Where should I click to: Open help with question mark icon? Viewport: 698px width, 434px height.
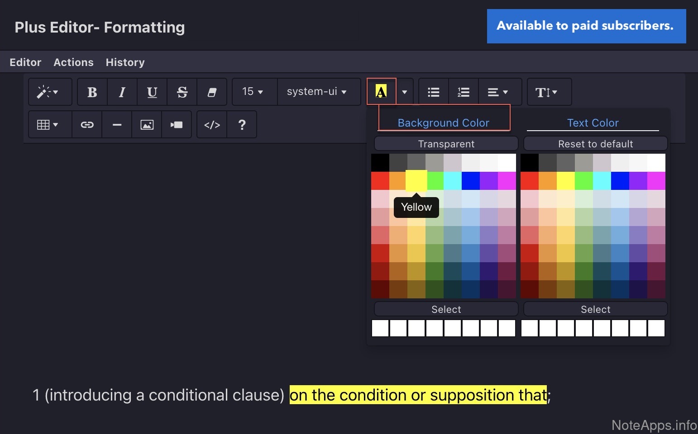[x=242, y=125]
